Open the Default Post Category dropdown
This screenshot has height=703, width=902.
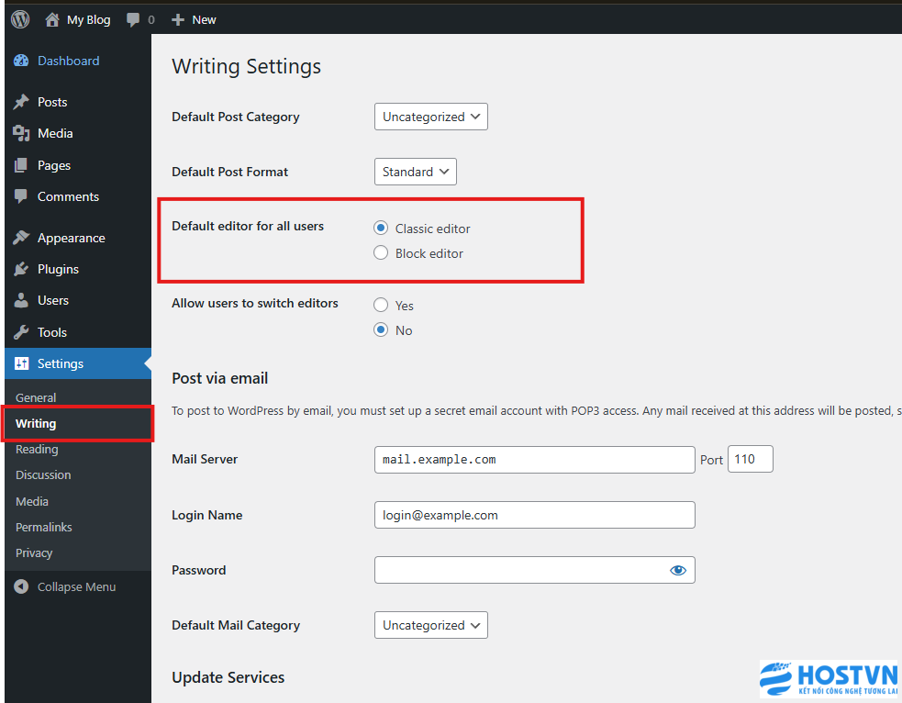pos(430,117)
